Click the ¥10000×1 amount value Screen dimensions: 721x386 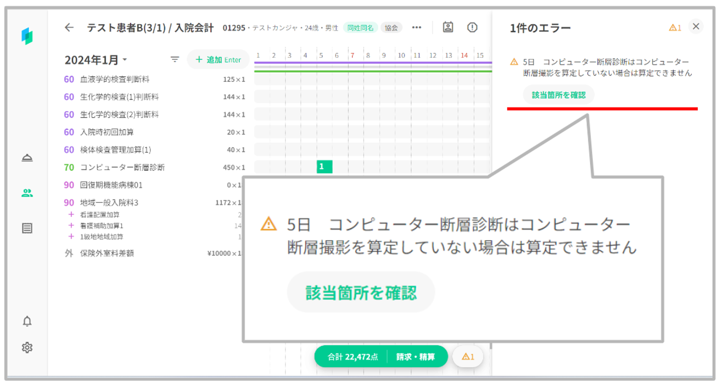click(224, 253)
